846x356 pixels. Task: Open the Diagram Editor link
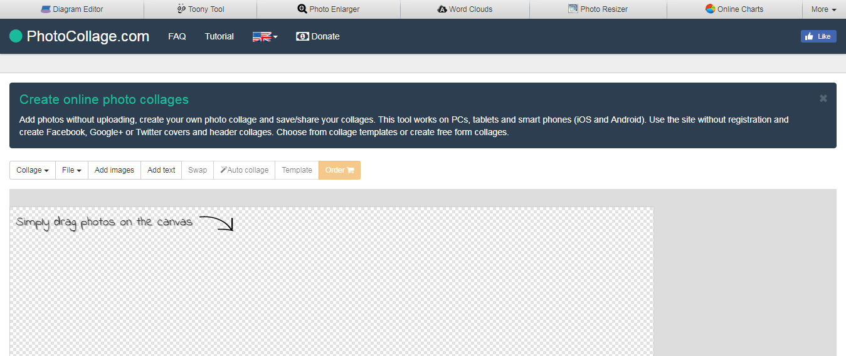click(72, 9)
